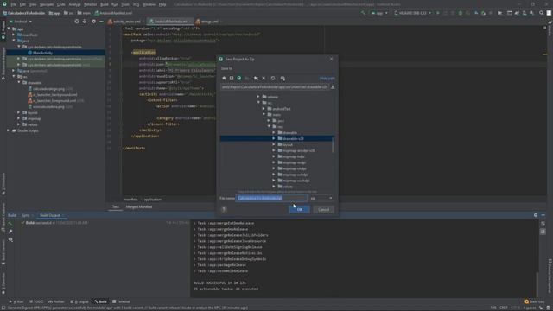Click the path text field in dialog
This screenshot has width=553, height=311.
point(275,86)
